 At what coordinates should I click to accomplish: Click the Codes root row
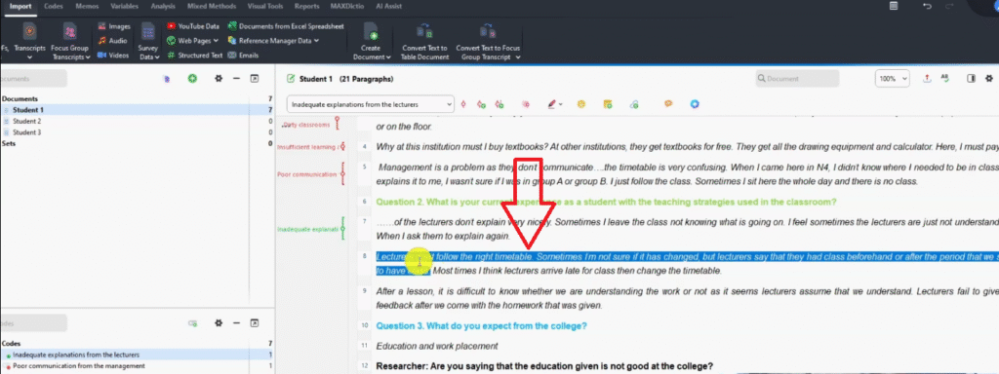[137, 344]
